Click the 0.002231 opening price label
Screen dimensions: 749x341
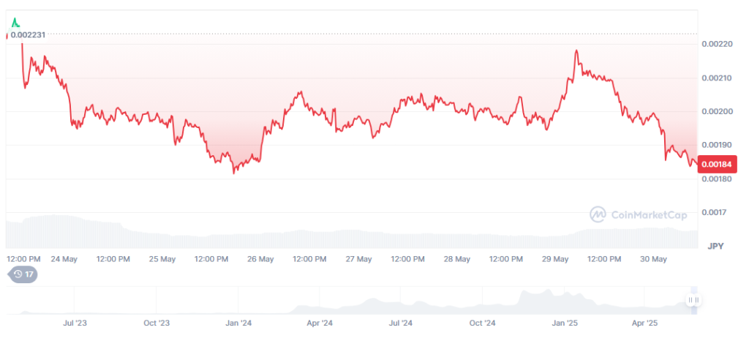pos(29,34)
